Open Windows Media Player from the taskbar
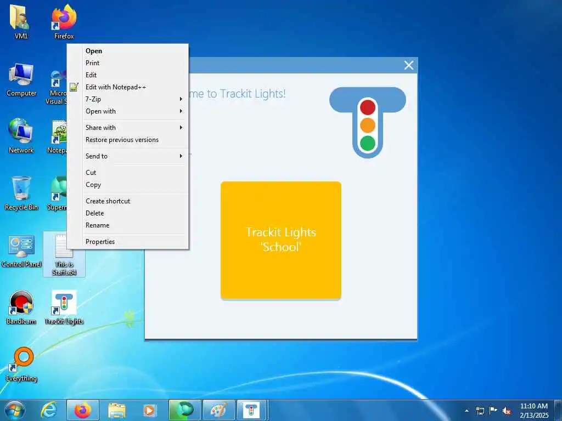The height and width of the screenshot is (421, 562). click(149, 410)
